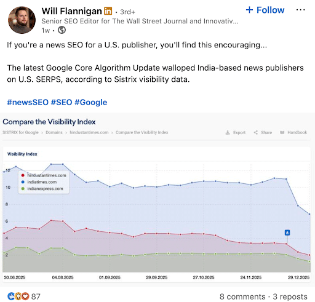Click the Handbook book icon
The height and width of the screenshot is (302, 315).
point(282,132)
